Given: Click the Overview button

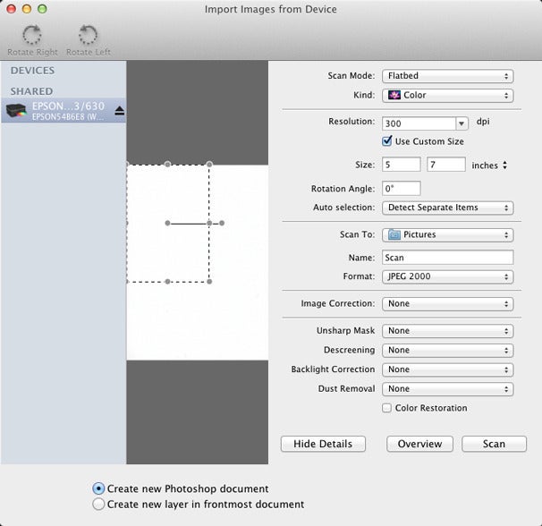Looking at the screenshot, I should pyautogui.click(x=419, y=444).
